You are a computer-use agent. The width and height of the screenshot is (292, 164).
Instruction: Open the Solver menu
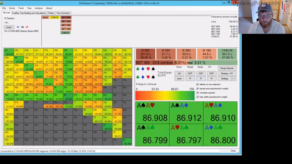coord(12,8)
